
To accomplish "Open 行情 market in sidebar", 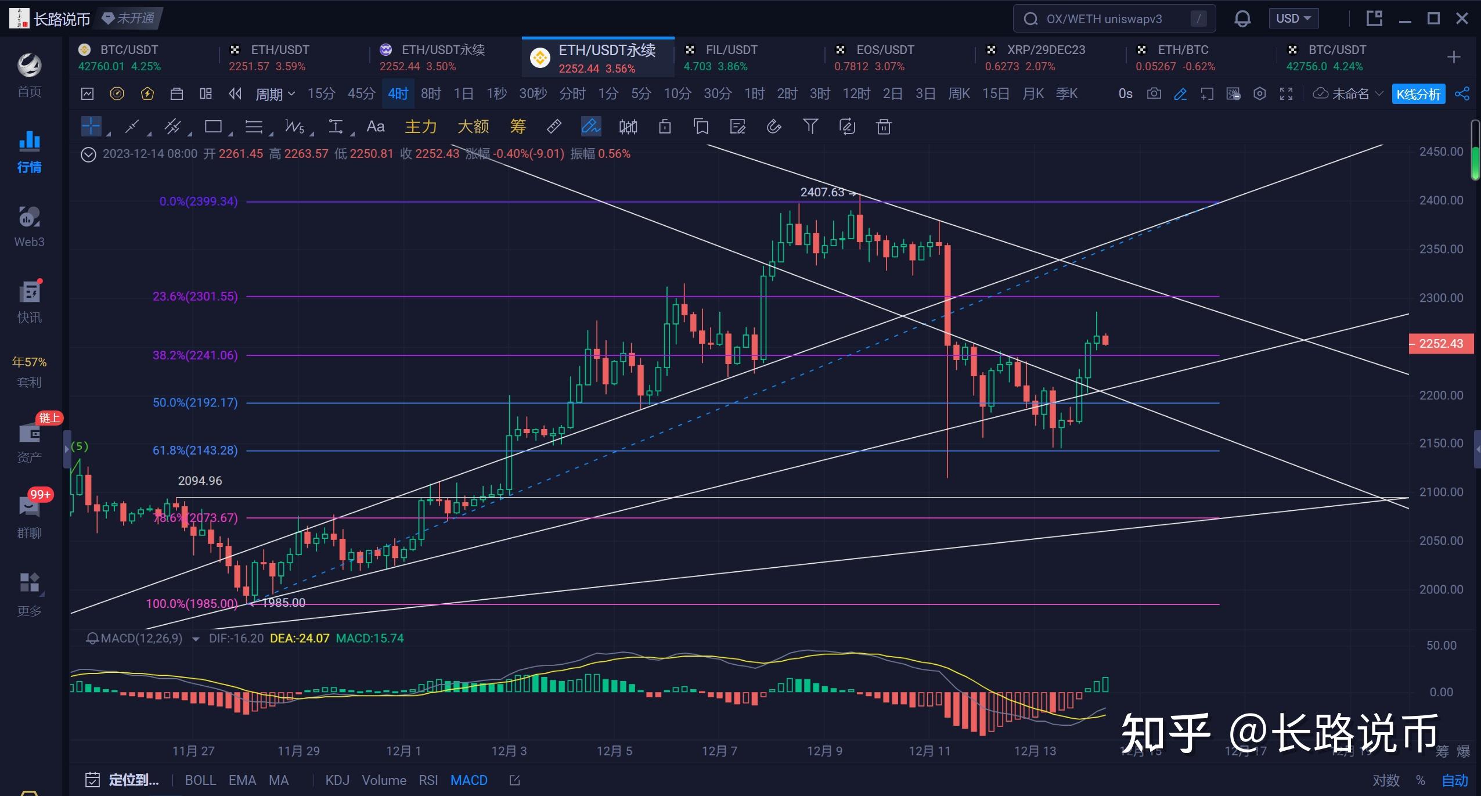I will [x=30, y=152].
